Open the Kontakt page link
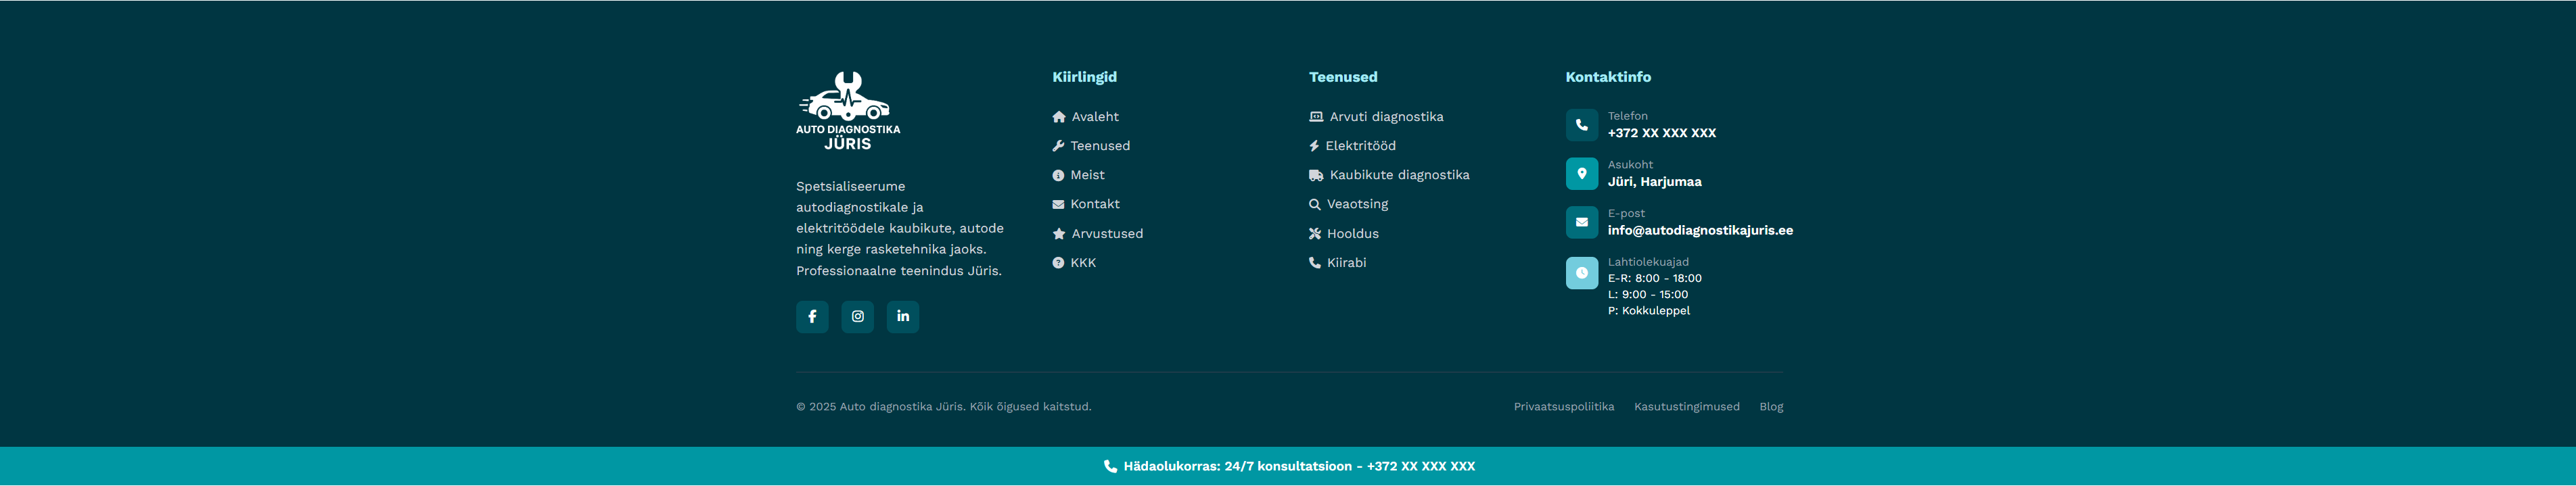The height and width of the screenshot is (486, 2576). click(1086, 204)
